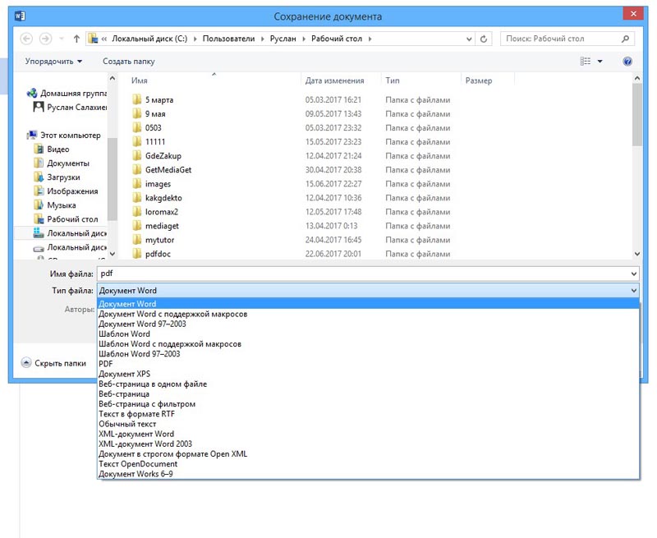Screen dimensions: 657x538
Task: Expand the address bar history dropdown
Action: 469,39
